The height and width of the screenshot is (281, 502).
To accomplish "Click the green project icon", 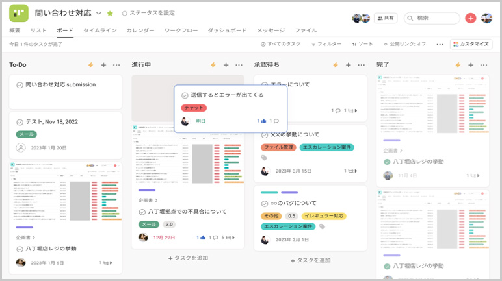I will [x=19, y=13].
